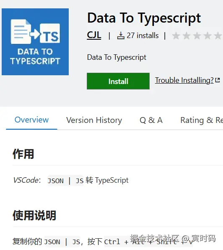Click the Data To Typescript title heading
The width and height of the screenshot is (223, 250).
(x=144, y=18)
